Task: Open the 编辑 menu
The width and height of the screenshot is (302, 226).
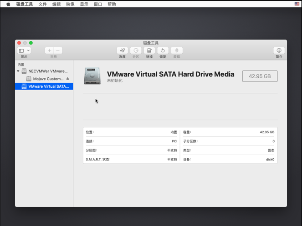Action: (56, 4)
